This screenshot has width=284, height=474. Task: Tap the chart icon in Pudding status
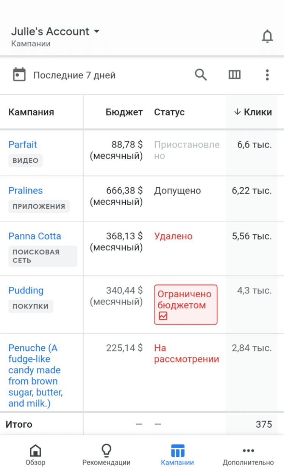click(x=163, y=315)
